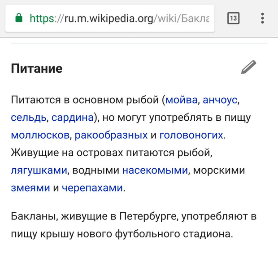Edit the Питание section with pencil icon
Image resolution: width=278 pixels, height=254 pixels.
[x=248, y=67]
